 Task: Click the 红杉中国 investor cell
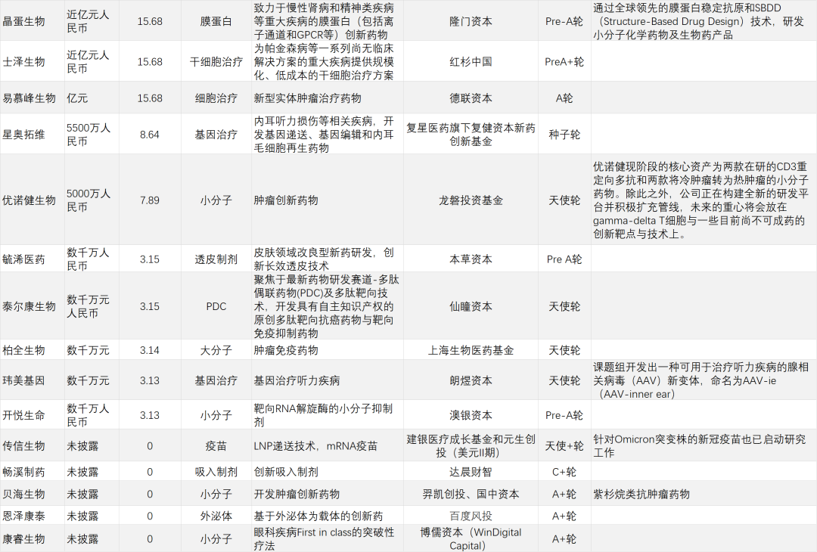471,62
